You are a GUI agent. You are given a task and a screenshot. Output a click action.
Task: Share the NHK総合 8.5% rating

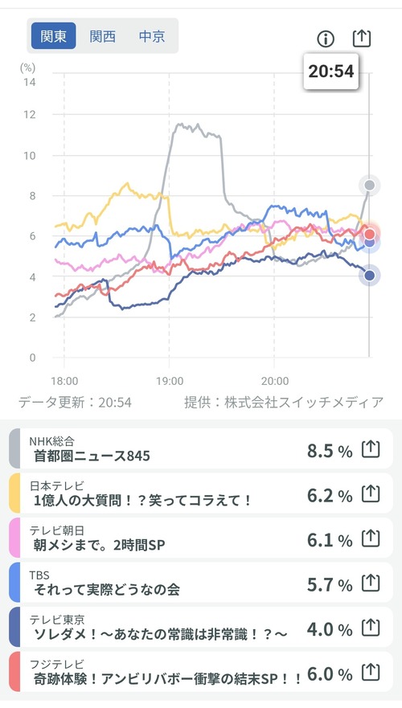371,450
